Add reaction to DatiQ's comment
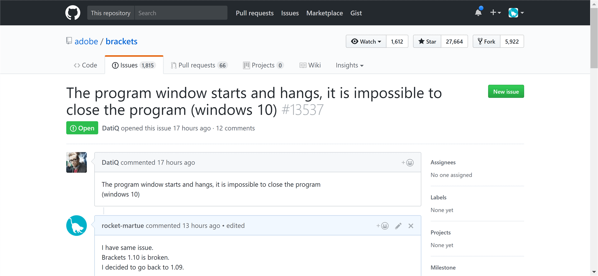The image size is (598, 276). (407, 162)
